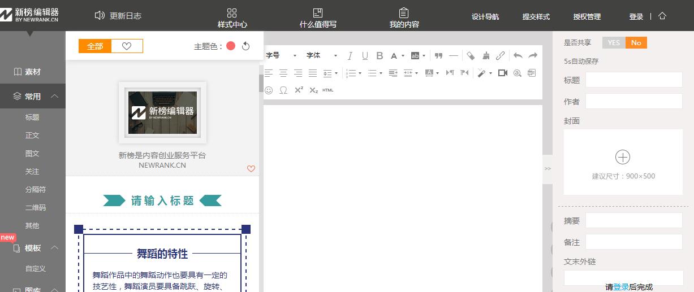Show favorites with the heart filter
The image size is (694, 292).
[127, 46]
